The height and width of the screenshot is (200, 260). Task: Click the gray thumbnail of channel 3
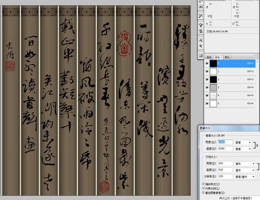coord(213,87)
